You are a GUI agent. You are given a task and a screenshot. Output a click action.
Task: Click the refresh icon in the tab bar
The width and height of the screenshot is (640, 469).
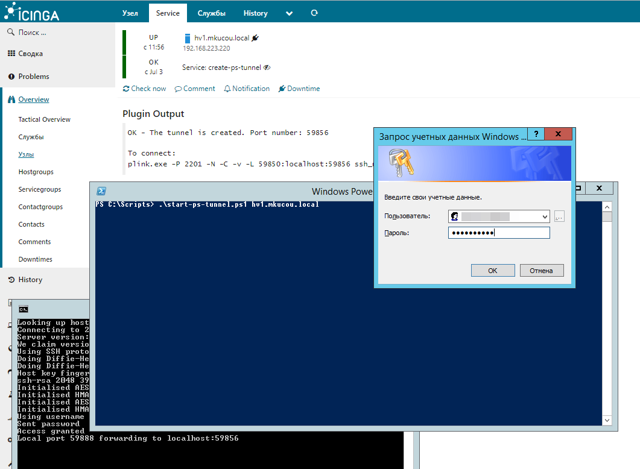[314, 13]
